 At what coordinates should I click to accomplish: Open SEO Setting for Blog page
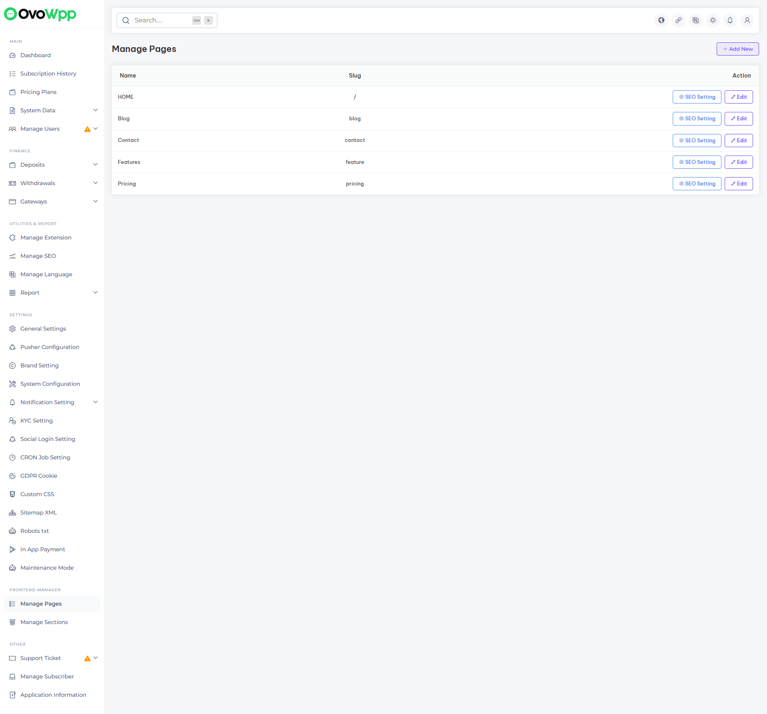click(697, 119)
